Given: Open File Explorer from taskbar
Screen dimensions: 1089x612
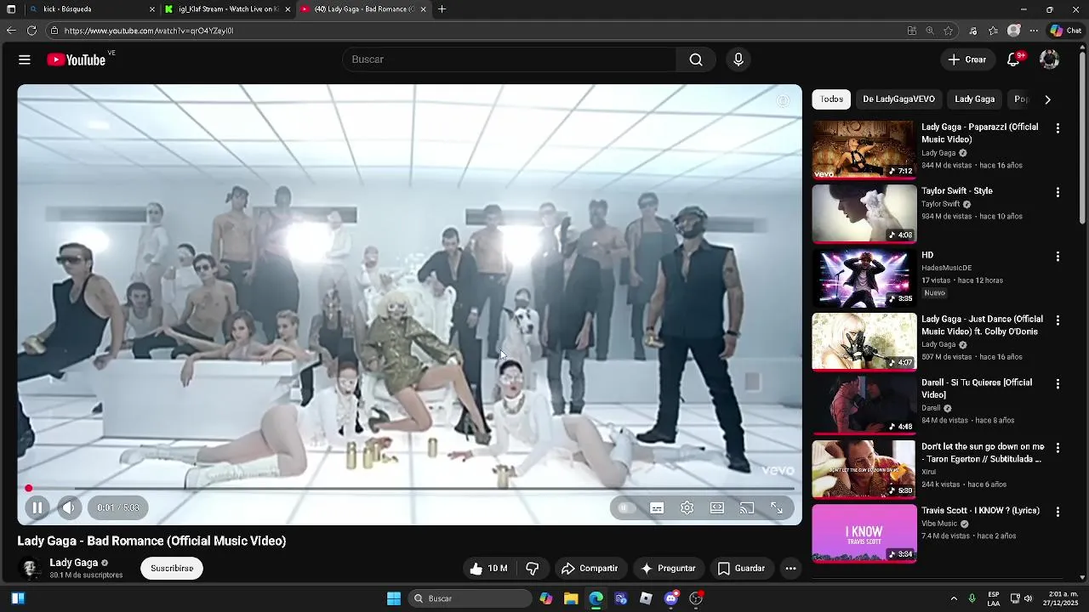Looking at the screenshot, I should tap(571, 598).
